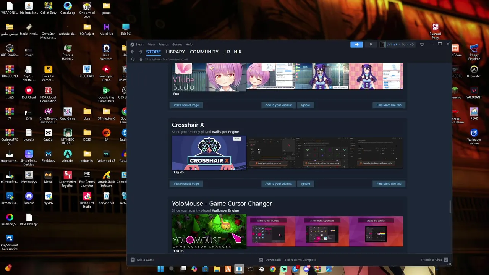
Task: Find more like VTube Studio
Action: (x=389, y=105)
